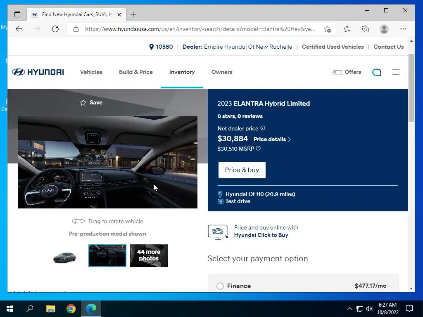Open the volume tray icon
Viewport: 423px width, 317px height.
coord(369,309)
